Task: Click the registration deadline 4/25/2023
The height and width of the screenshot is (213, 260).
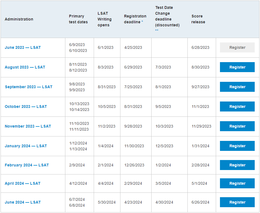Action: 133,47
